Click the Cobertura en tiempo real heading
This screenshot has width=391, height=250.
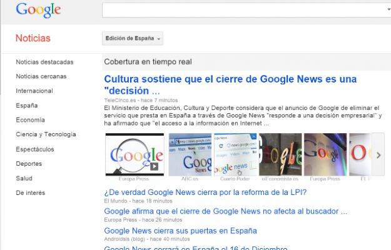pyautogui.click(x=148, y=62)
